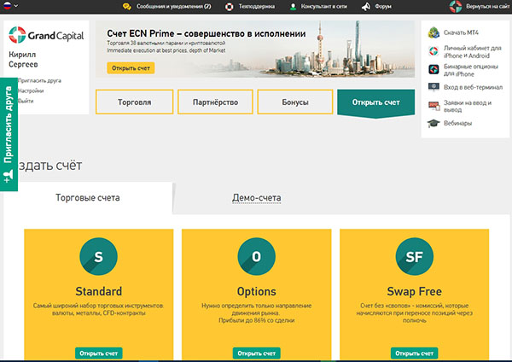
Task: Click user name Кирилл Сергеев
Action: pyautogui.click(x=23, y=59)
